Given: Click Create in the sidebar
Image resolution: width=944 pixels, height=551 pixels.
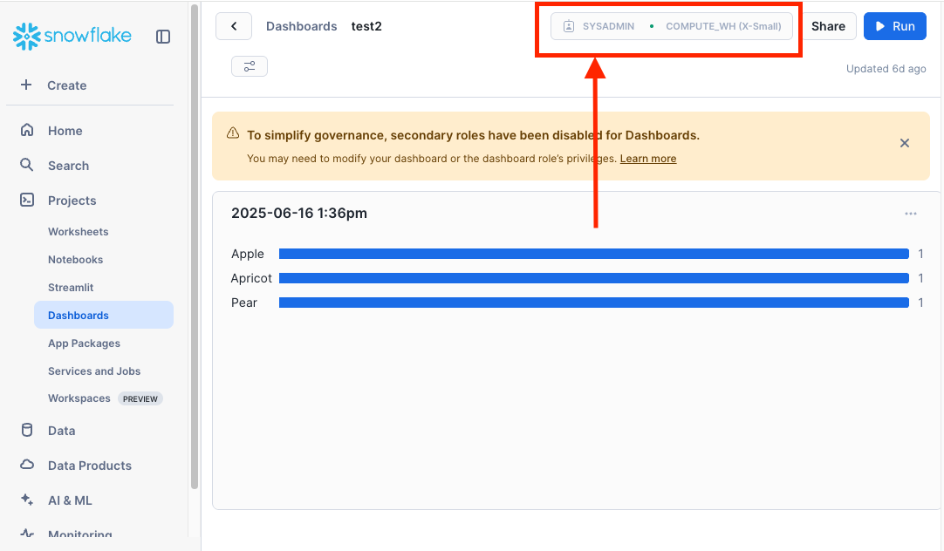Looking at the screenshot, I should (67, 85).
